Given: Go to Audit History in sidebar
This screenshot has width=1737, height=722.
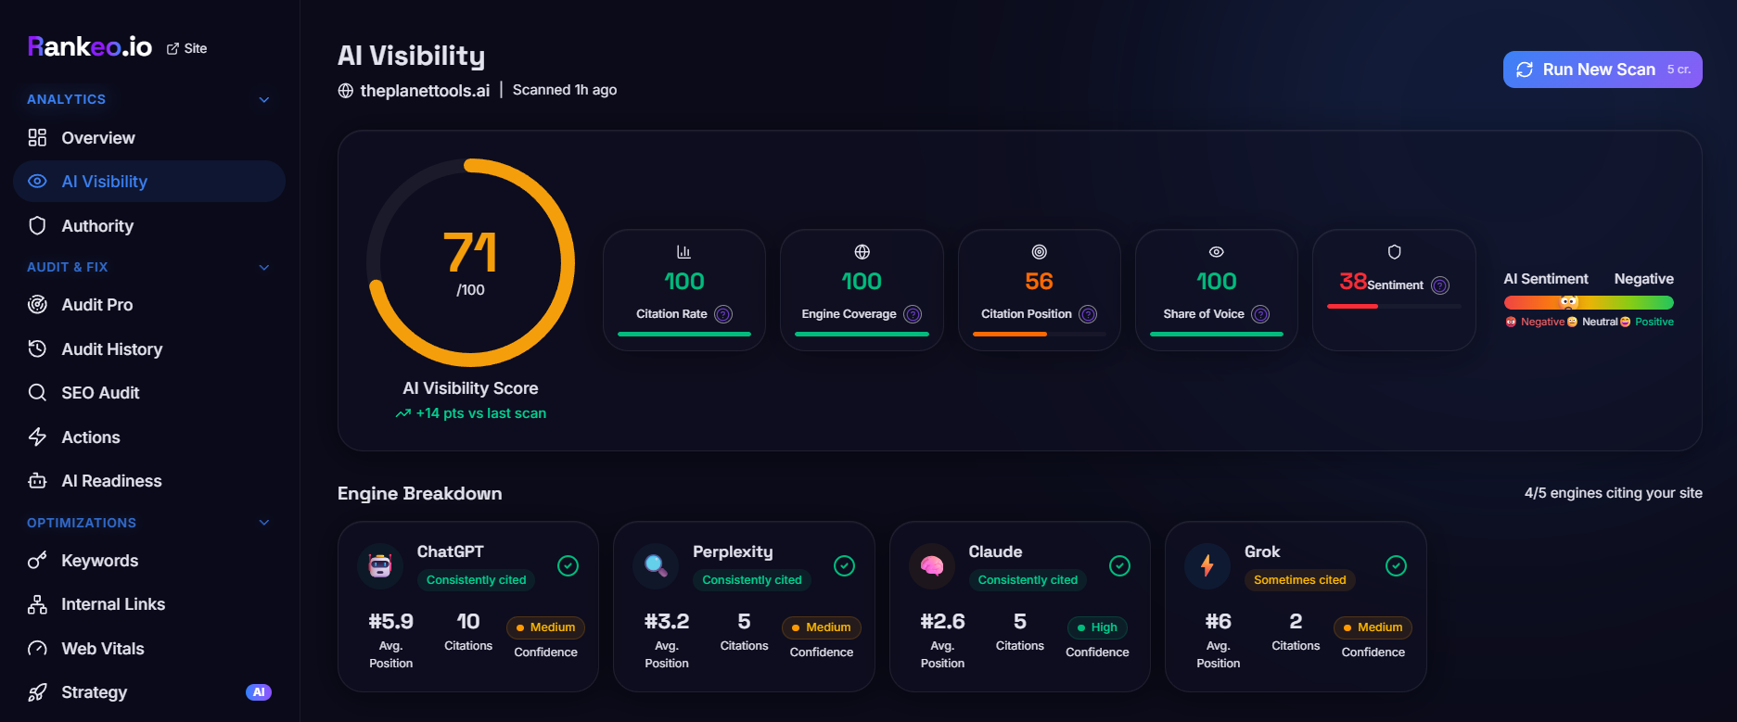Looking at the screenshot, I should pyautogui.click(x=111, y=349).
